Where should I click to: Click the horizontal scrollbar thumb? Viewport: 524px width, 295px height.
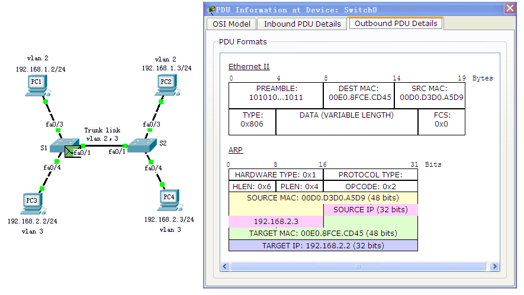tap(358, 266)
